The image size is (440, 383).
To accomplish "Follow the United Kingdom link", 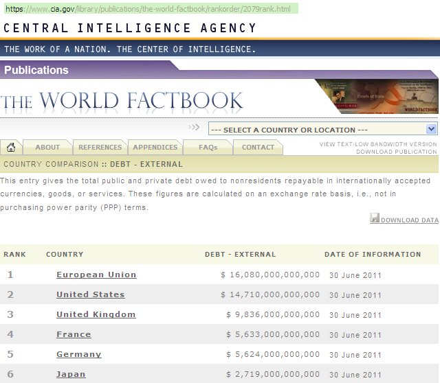I will [x=96, y=314].
